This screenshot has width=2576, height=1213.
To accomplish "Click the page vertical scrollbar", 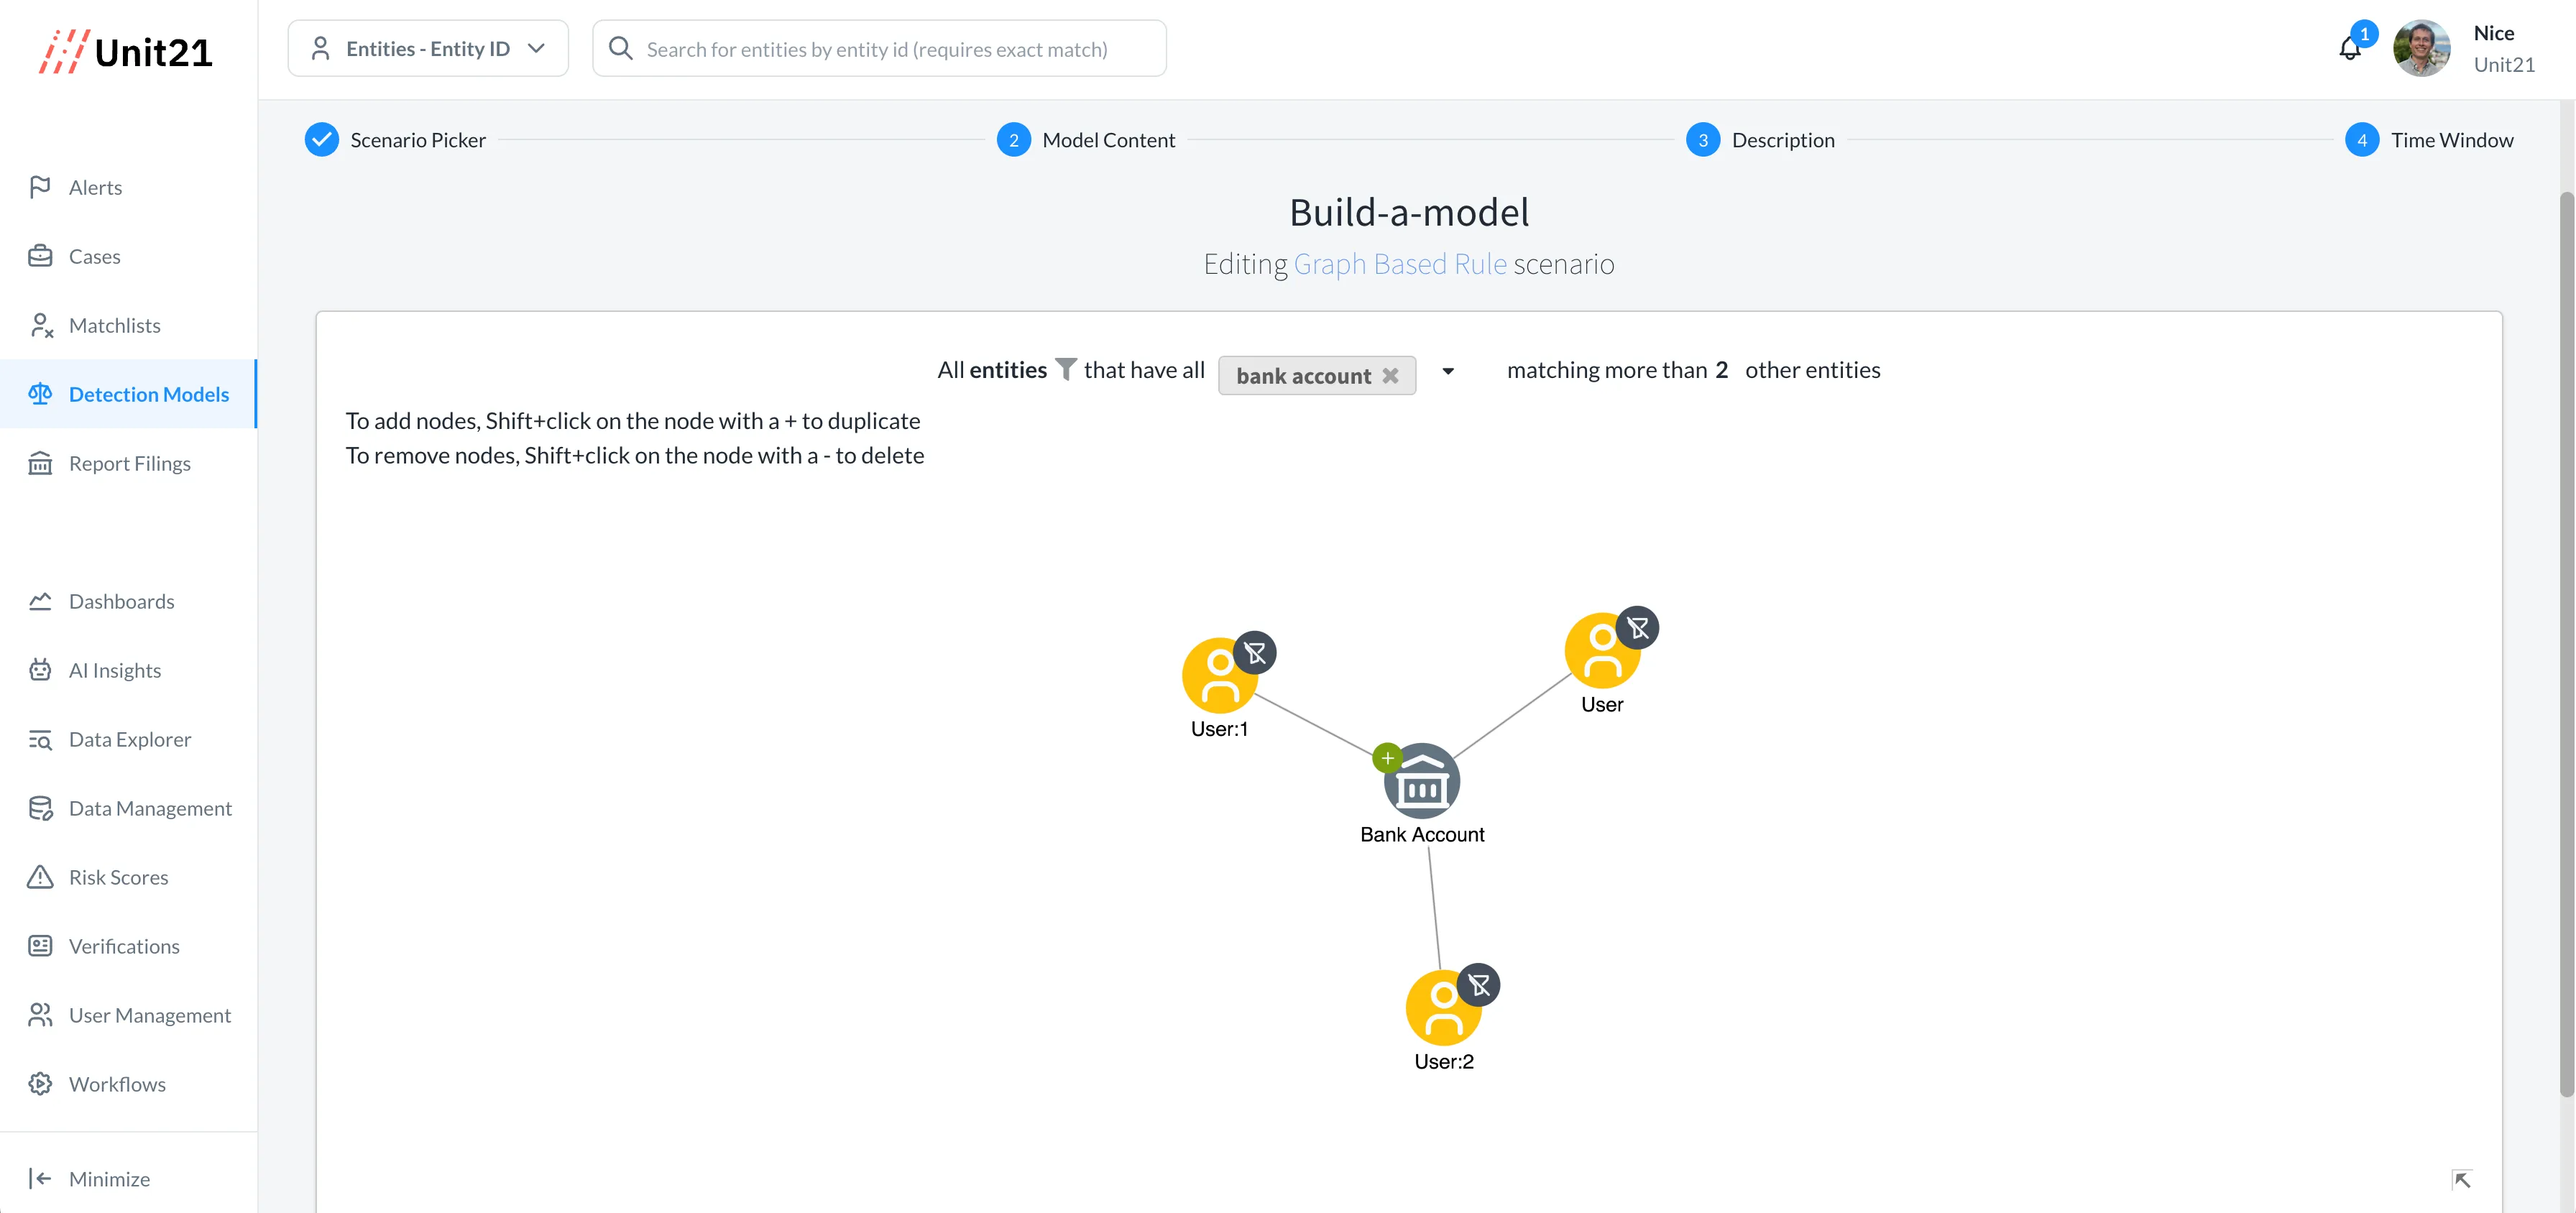I will 2566,640.
